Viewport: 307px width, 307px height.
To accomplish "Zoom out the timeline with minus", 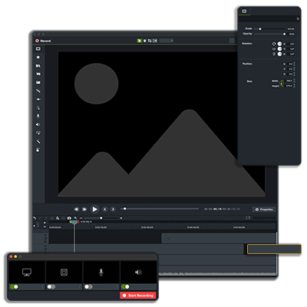I will [x=81, y=218].
